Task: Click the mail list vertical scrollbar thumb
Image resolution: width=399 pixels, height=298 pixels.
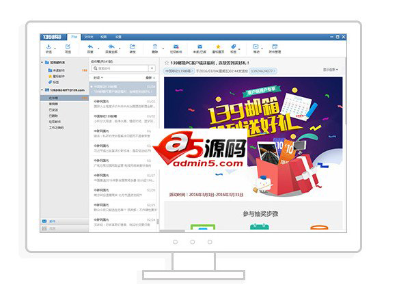Action: 158,222
